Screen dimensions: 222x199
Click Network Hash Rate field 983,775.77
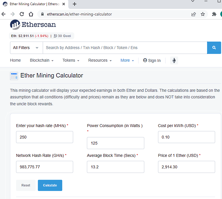(44, 167)
